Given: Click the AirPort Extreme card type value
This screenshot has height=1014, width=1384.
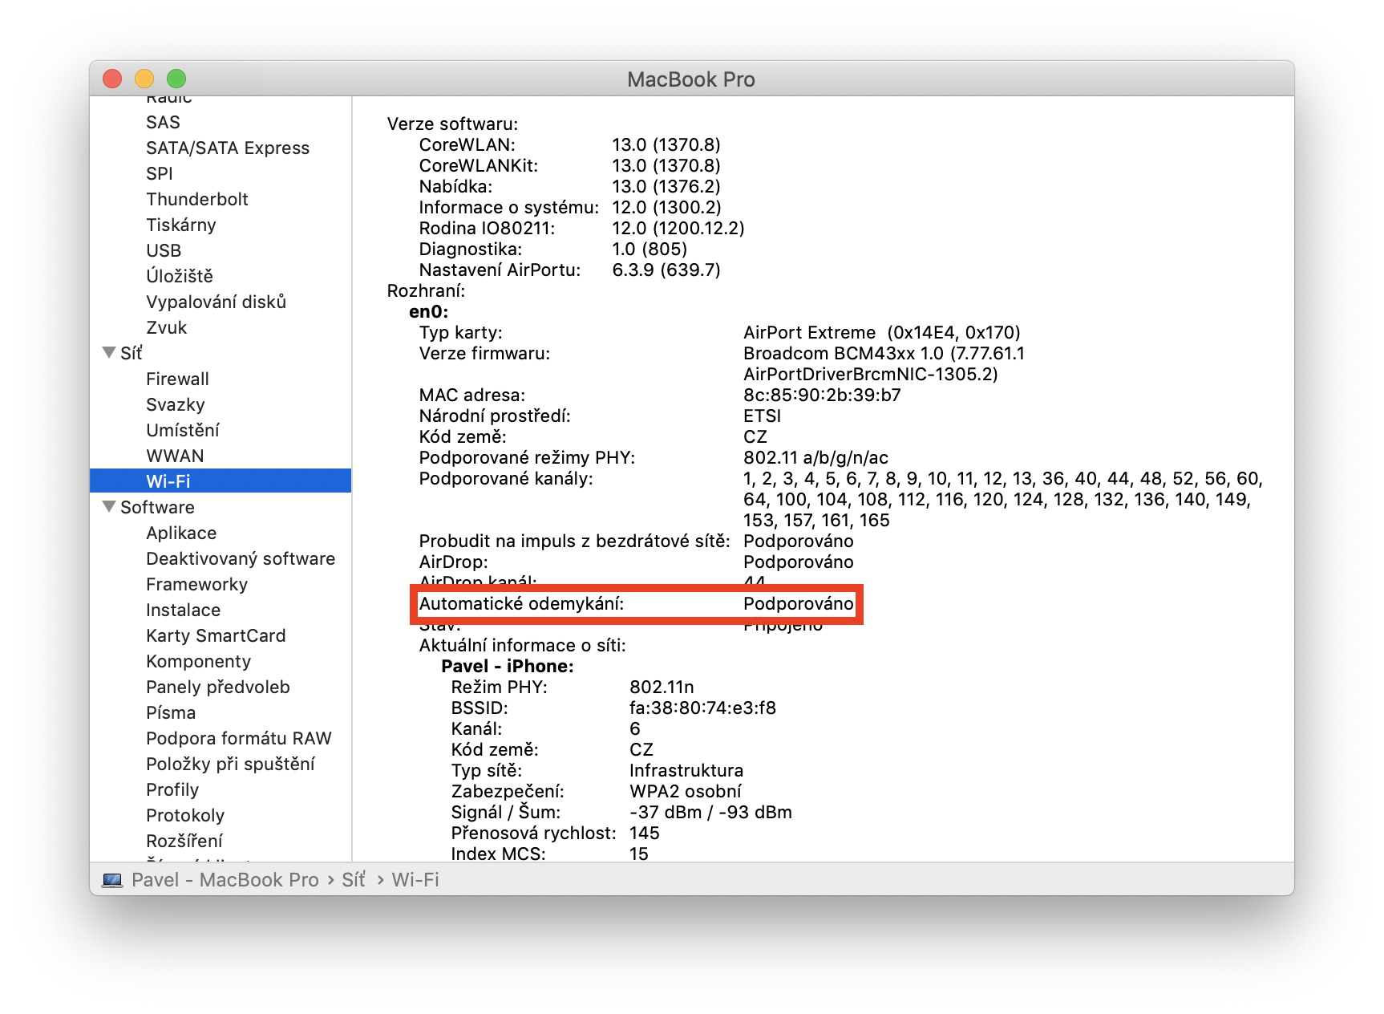Looking at the screenshot, I should point(882,332).
